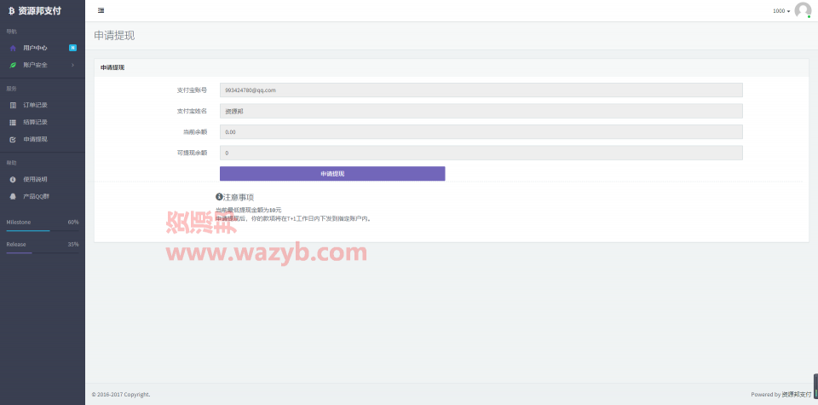Click the 资源邦支付 brand logo

tap(34, 11)
